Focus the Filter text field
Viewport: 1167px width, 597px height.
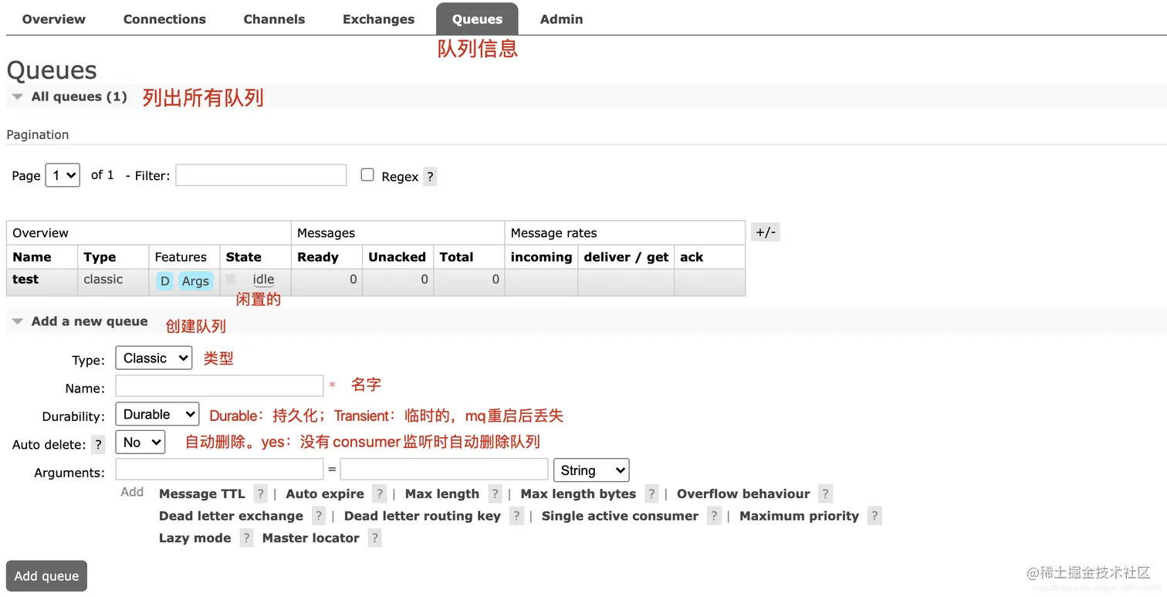[261, 175]
